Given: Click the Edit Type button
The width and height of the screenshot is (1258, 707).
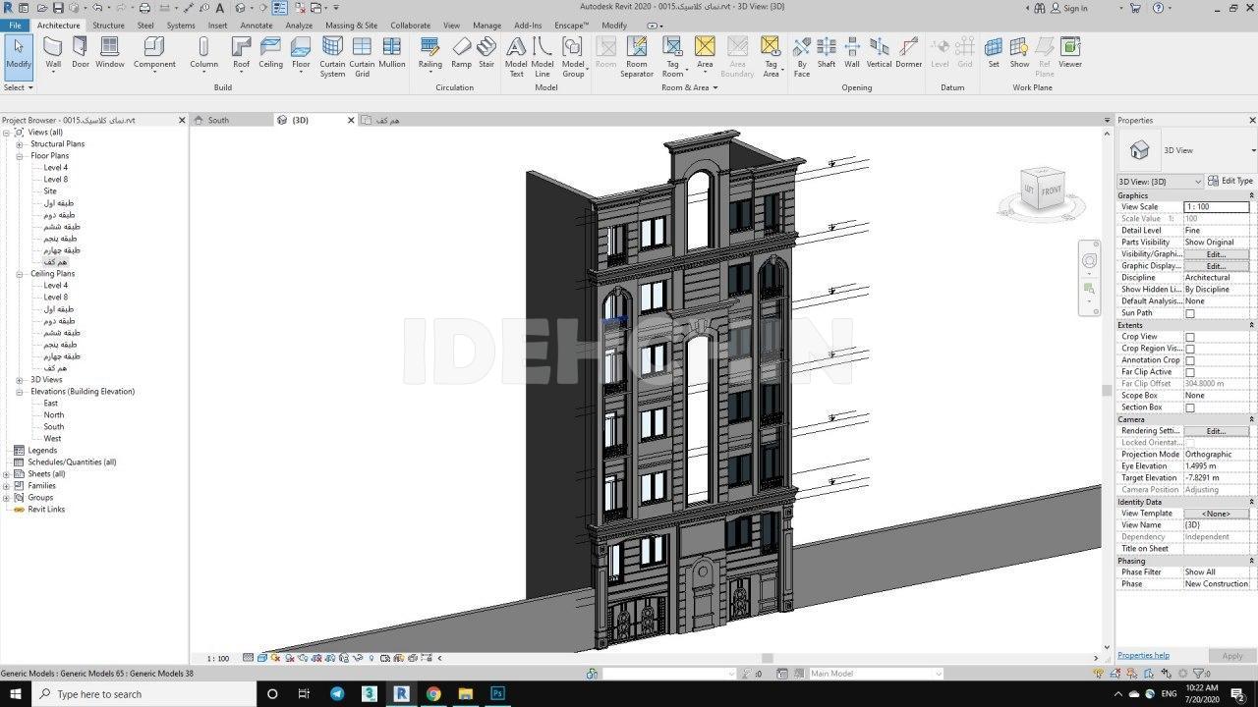Looking at the screenshot, I should pos(1229,181).
